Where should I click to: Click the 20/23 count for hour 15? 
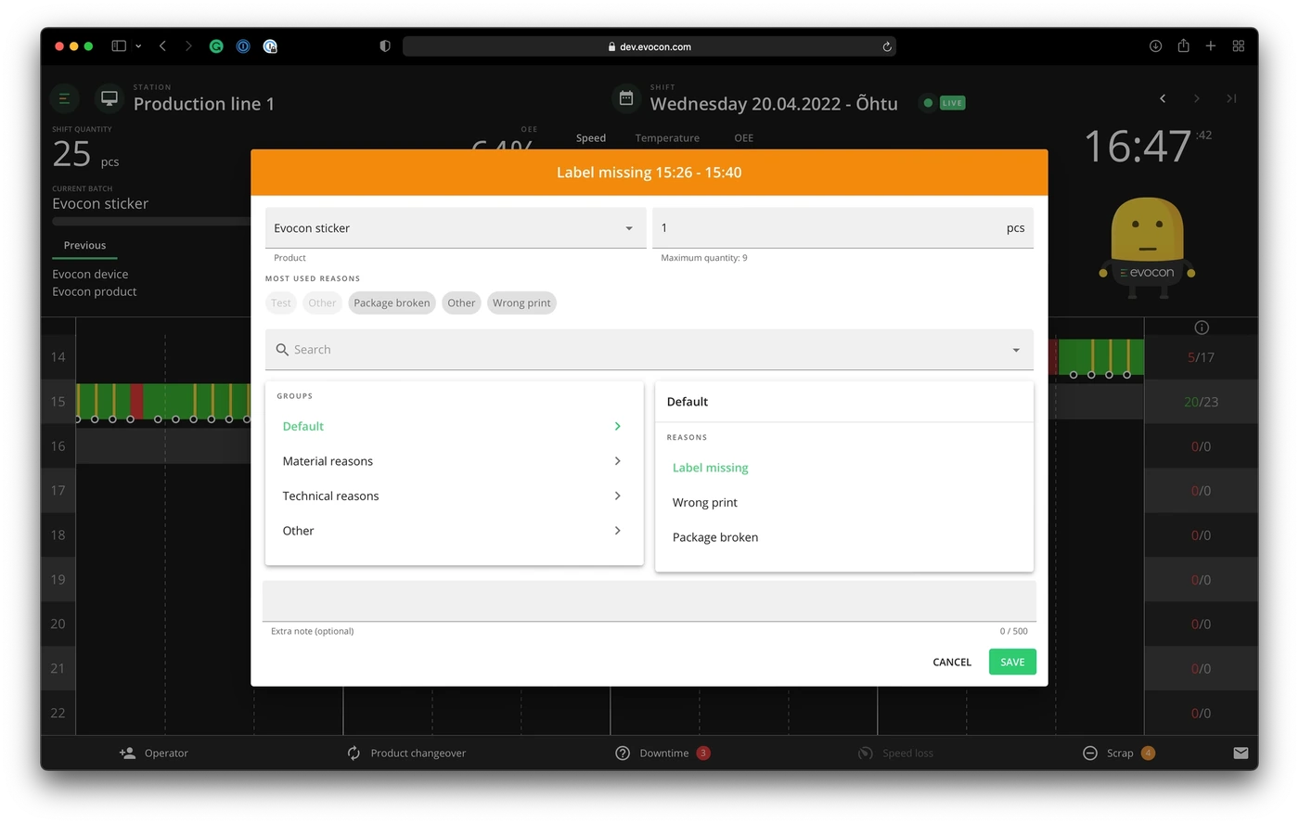(1201, 402)
